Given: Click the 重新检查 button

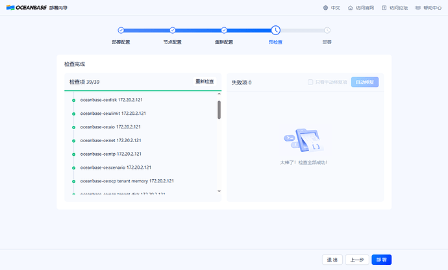Looking at the screenshot, I should click(x=205, y=82).
